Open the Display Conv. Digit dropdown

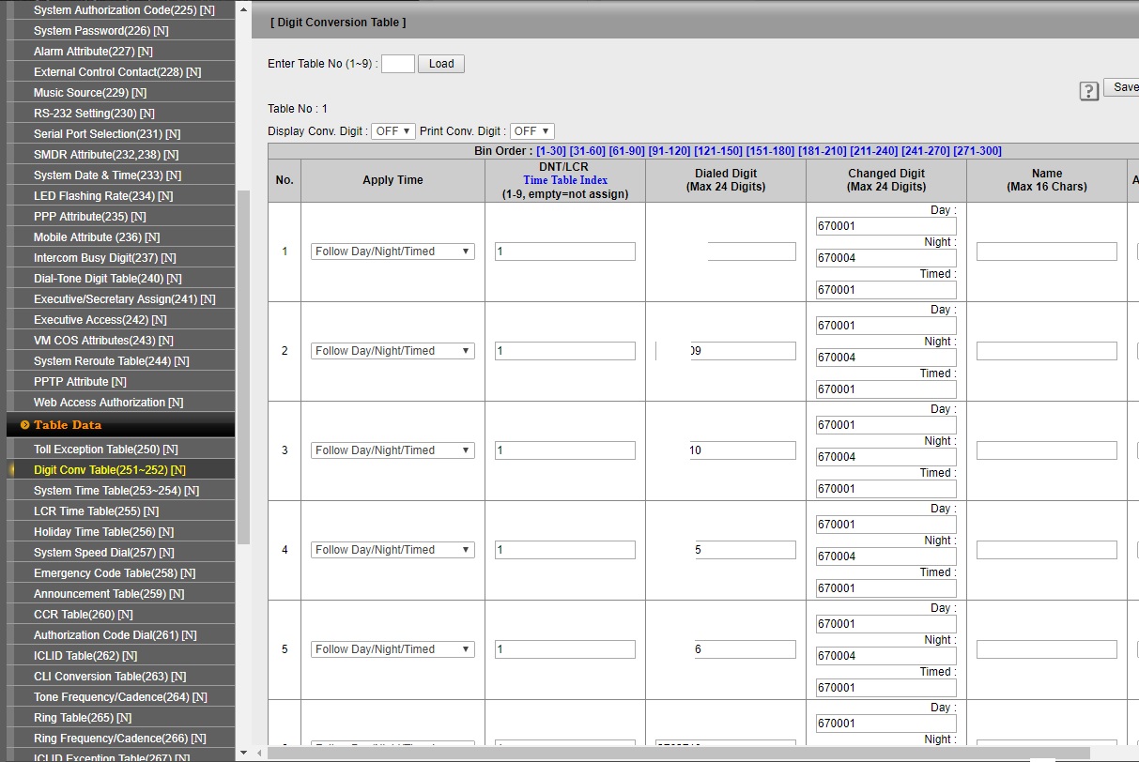pos(392,131)
